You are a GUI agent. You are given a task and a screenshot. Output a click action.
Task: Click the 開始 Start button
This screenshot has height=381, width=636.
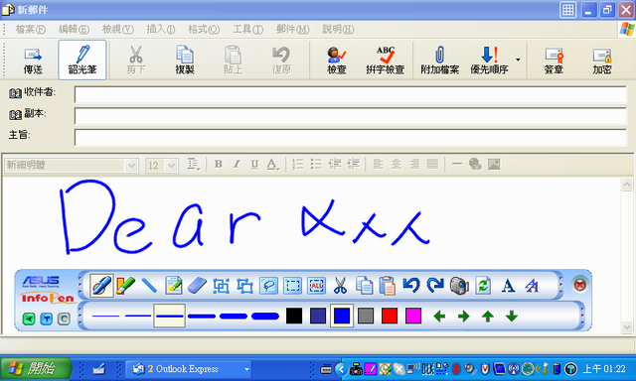click(x=36, y=368)
